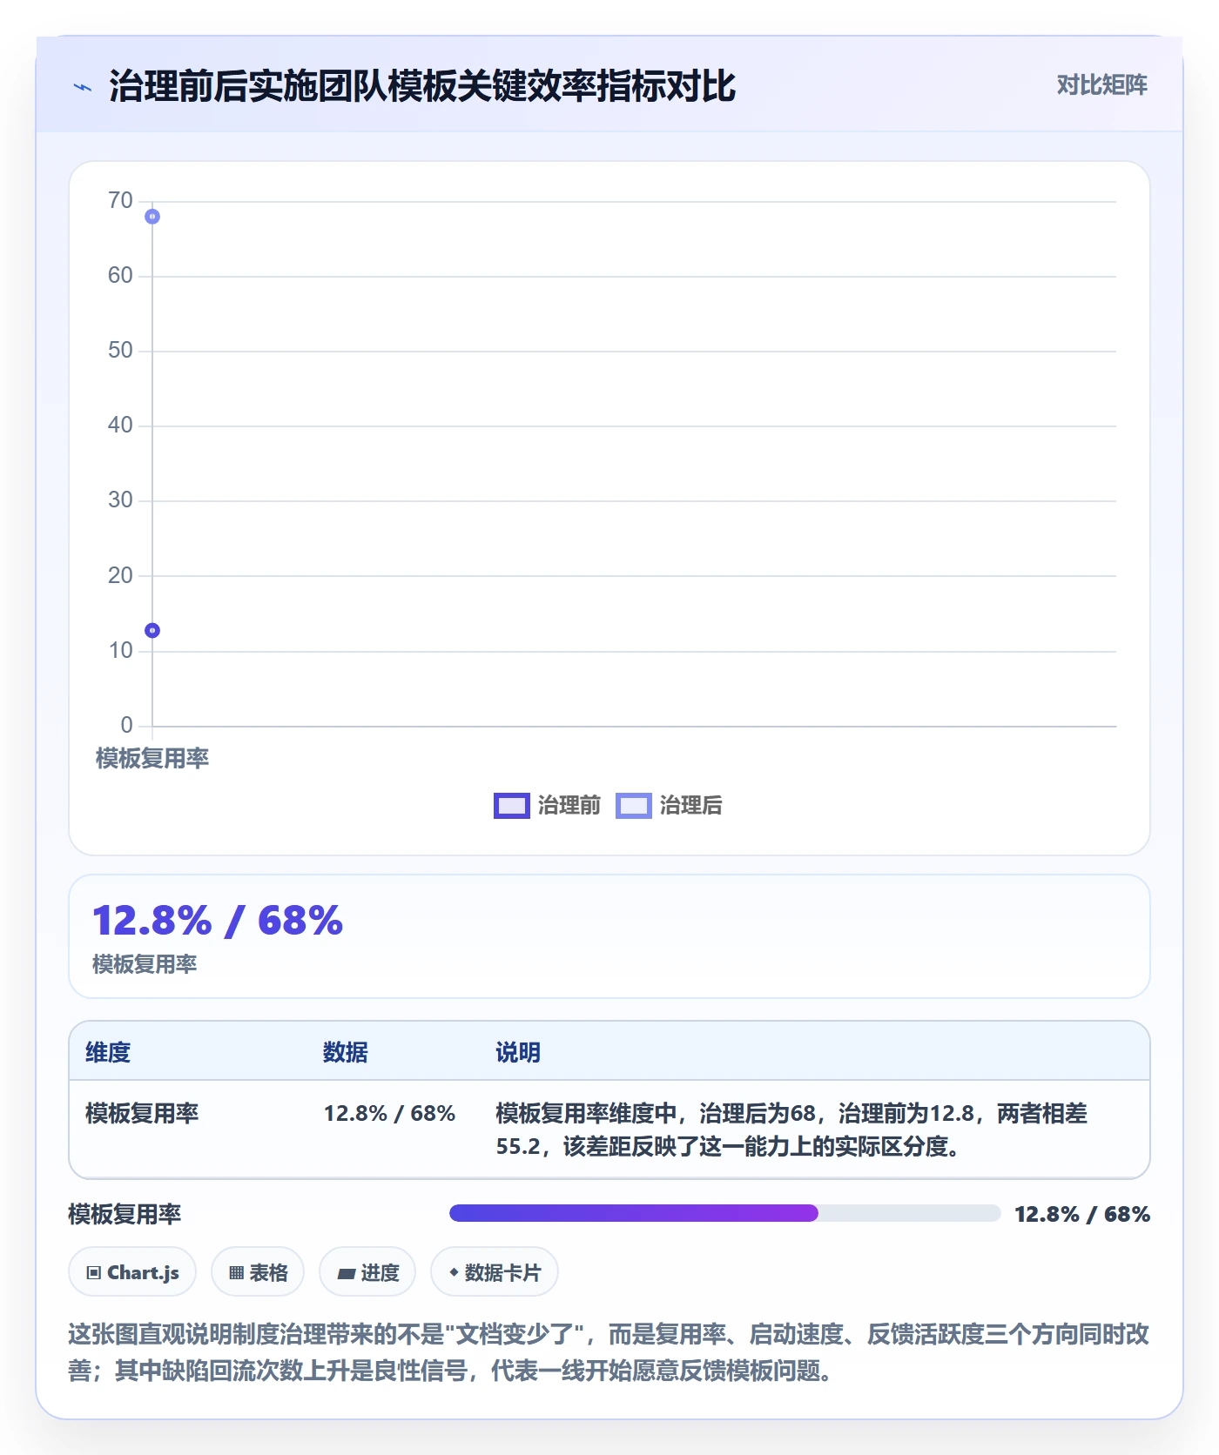Click the 对比矩阵 label in the header

(1101, 85)
